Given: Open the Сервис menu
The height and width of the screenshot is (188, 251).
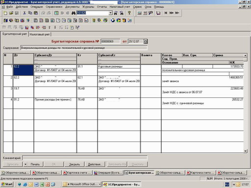Looking at the screenshot, I should pos(137,7).
